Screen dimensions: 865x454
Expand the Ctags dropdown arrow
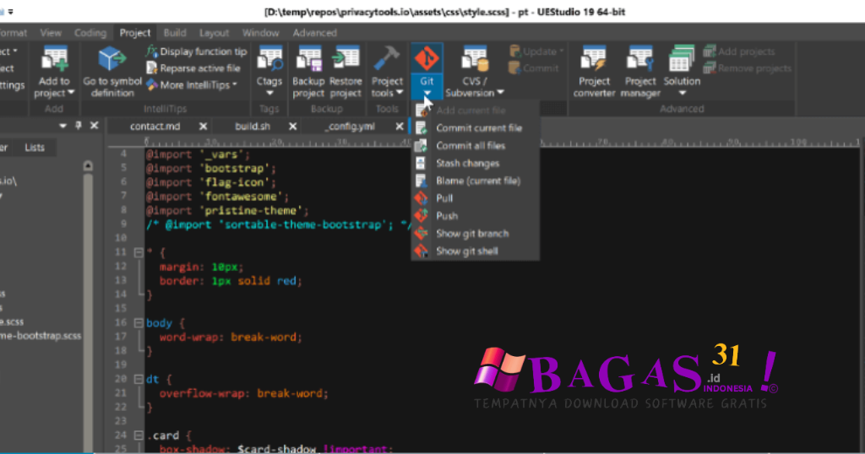[x=269, y=93]
